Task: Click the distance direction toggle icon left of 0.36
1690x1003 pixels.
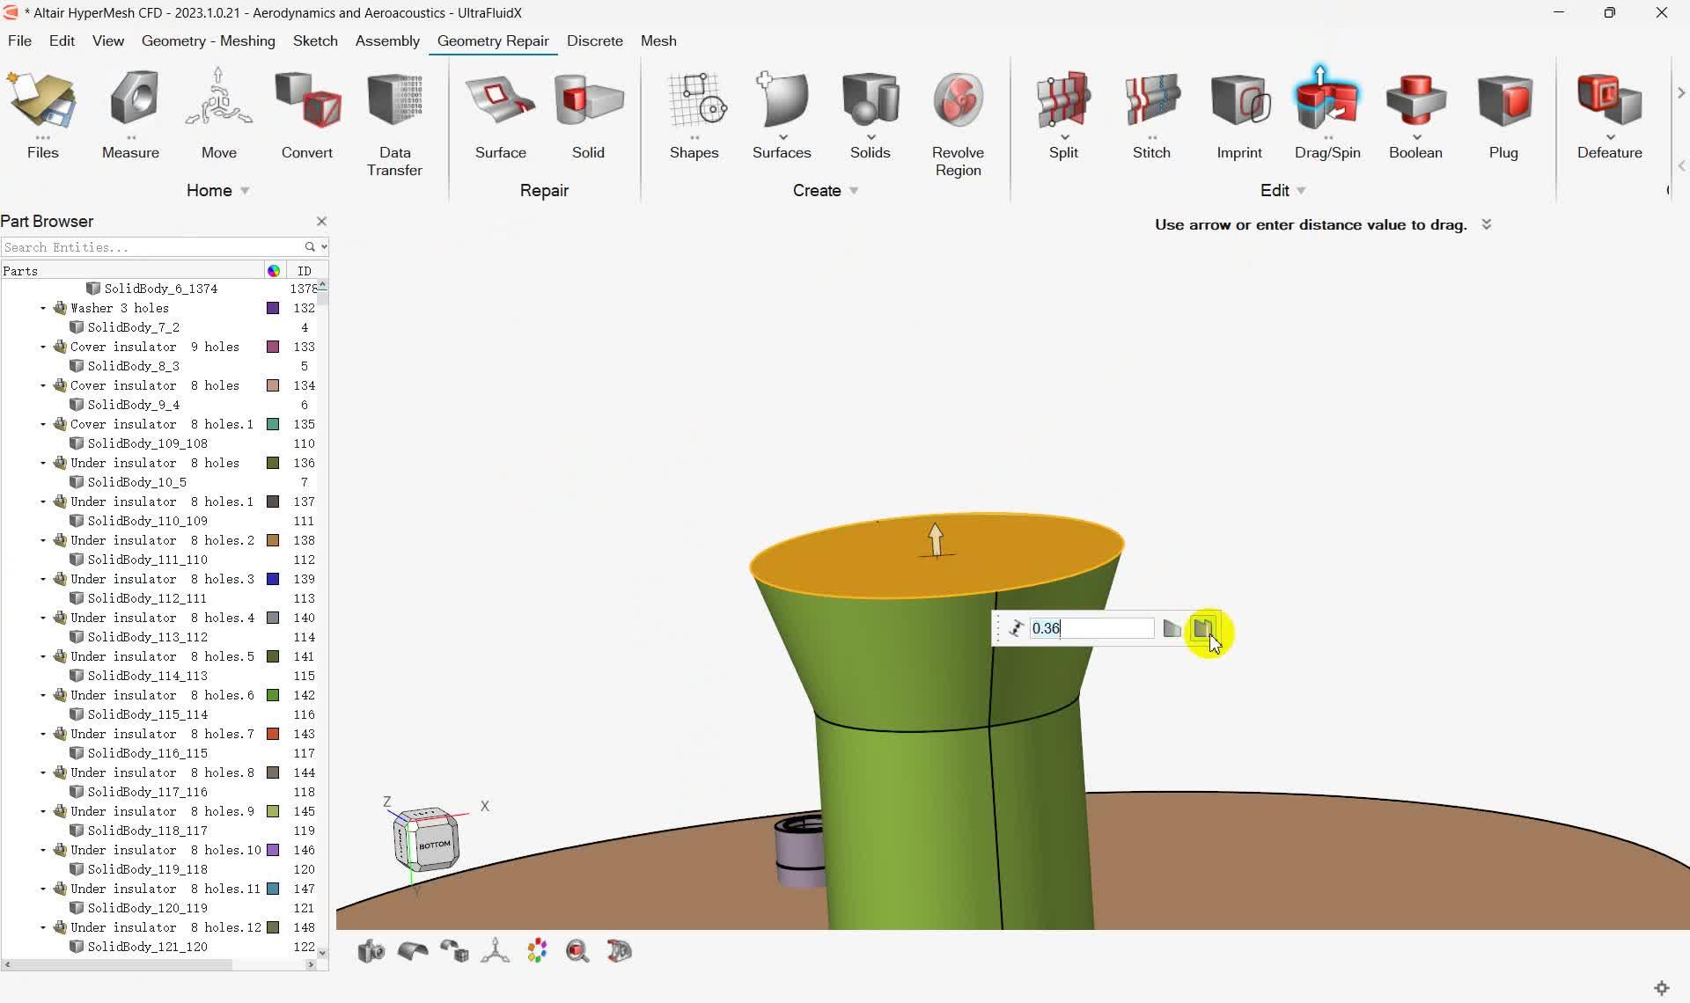Action: click(x=1016, y=628)
